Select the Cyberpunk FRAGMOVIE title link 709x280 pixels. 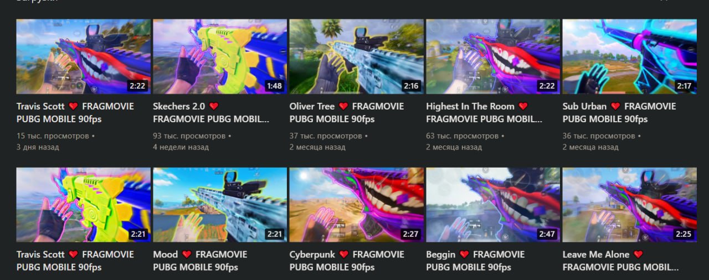pyautogui.click(x=347, y=261)
